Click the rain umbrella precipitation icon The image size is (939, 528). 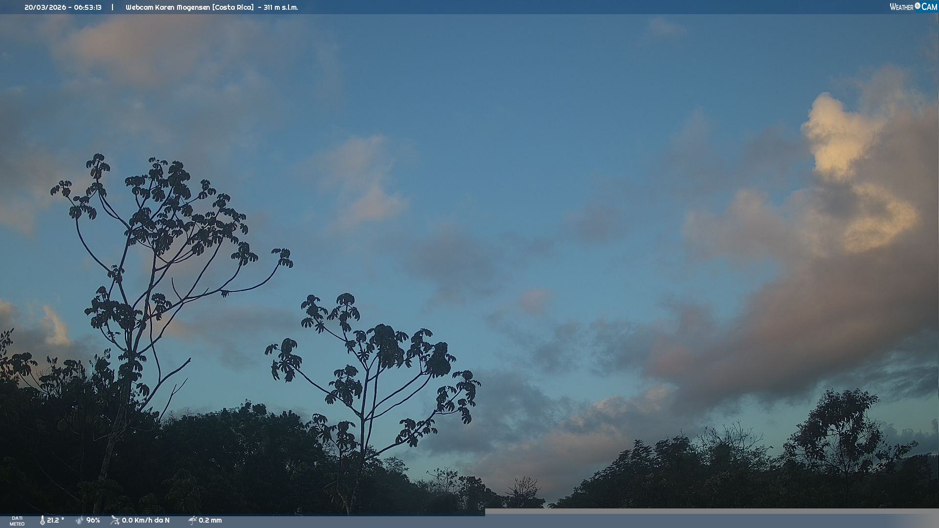pos(192,521)
